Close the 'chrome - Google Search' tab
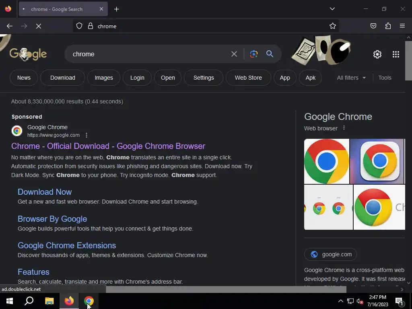The width and height of the screenshot is (412, 309). point(101,9)
